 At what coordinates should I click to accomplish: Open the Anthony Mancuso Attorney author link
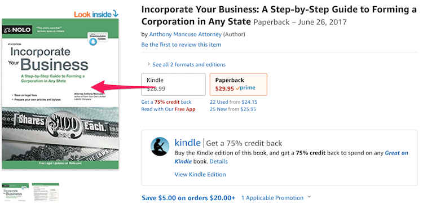(186, 34)
